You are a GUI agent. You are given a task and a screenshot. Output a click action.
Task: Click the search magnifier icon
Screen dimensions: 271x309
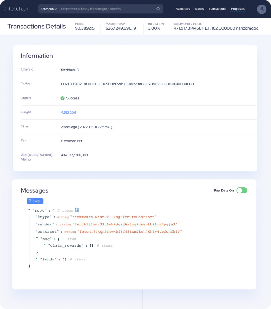158,9
